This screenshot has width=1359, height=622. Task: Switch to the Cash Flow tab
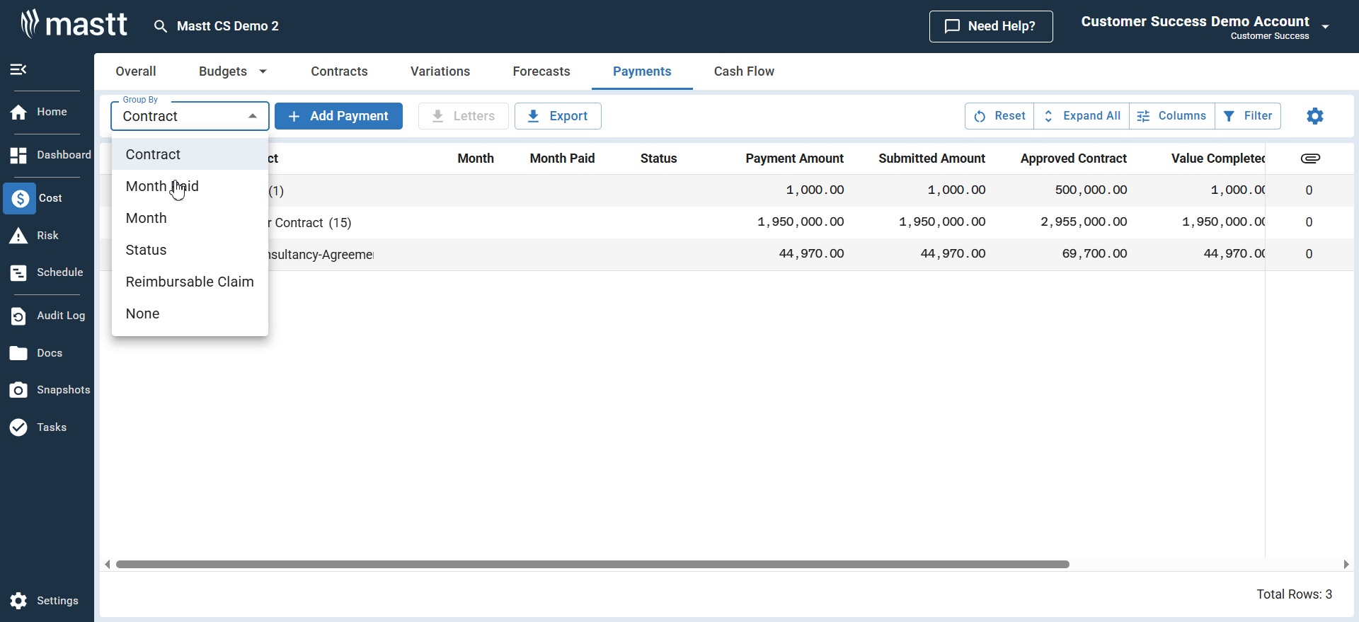point(744,71)
